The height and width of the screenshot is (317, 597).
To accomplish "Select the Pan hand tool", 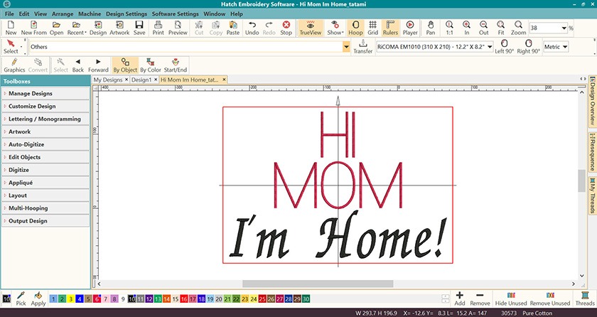I will (431, 28).
